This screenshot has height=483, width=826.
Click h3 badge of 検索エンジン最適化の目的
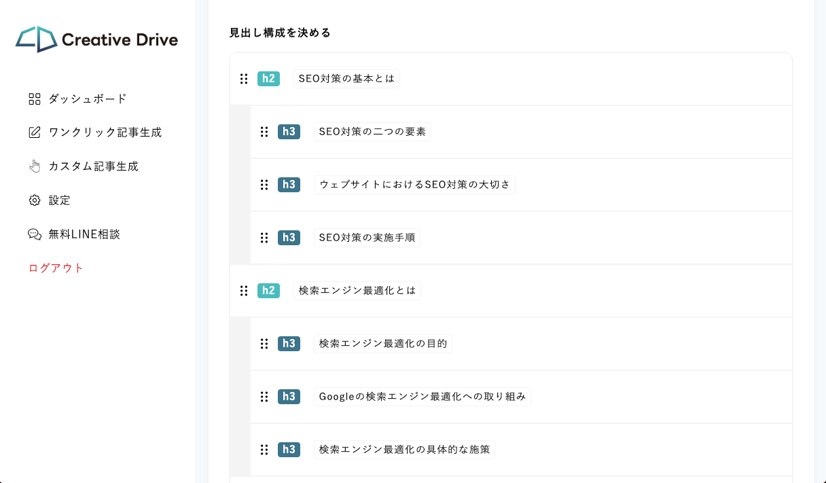point(289,344)
